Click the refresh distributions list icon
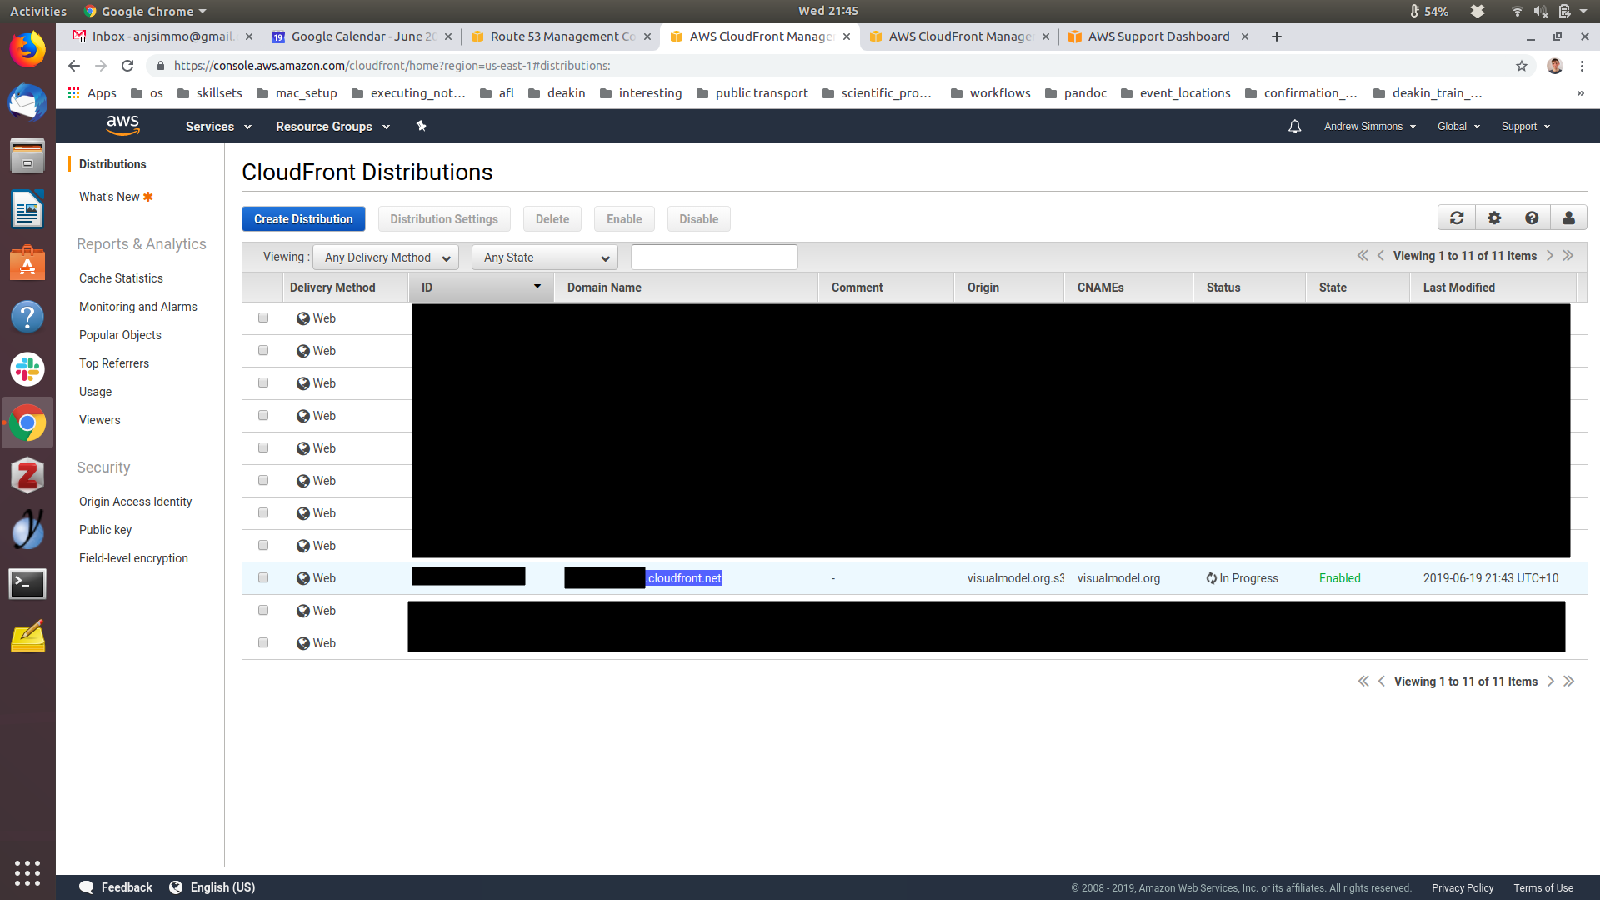The image size is (1600, 900). click(1457, 218)
